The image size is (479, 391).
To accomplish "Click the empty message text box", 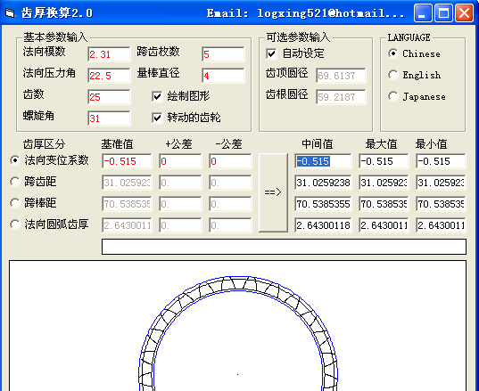I will click(x=284, y=247).
